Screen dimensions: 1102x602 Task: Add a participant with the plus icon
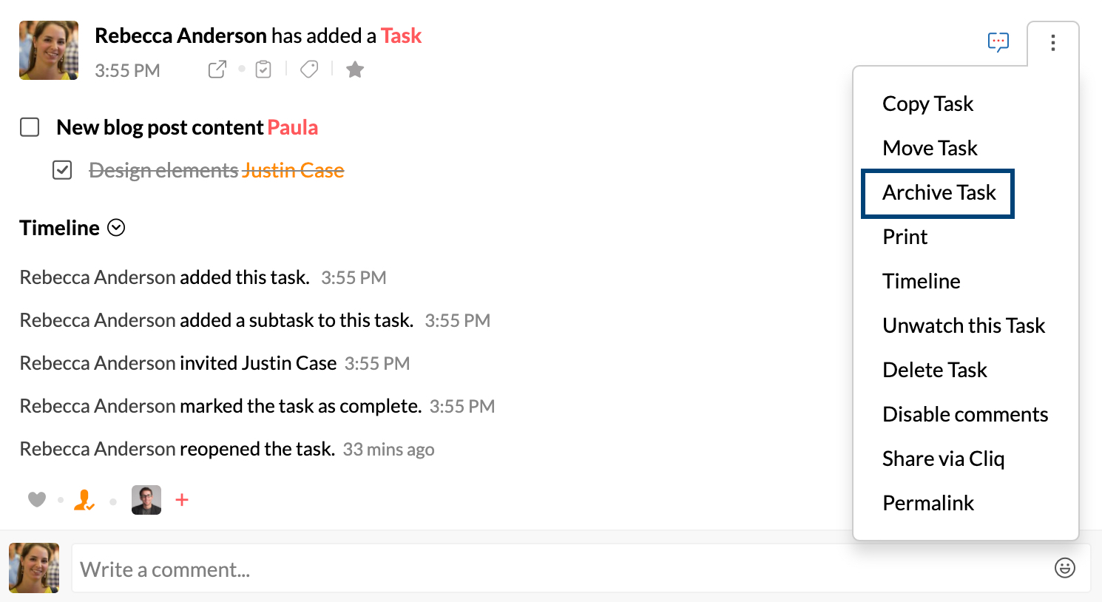coord(181,500)
